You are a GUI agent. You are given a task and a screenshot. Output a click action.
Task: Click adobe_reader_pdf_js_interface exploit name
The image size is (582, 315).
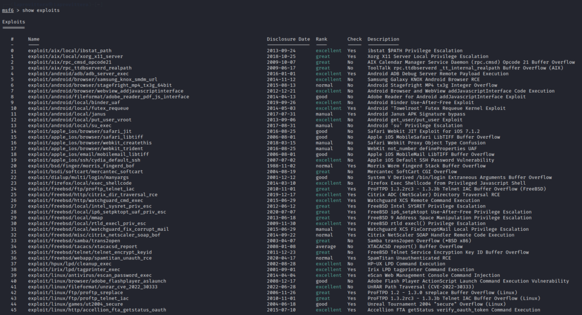pyautogui.click(x=109, y=97)
